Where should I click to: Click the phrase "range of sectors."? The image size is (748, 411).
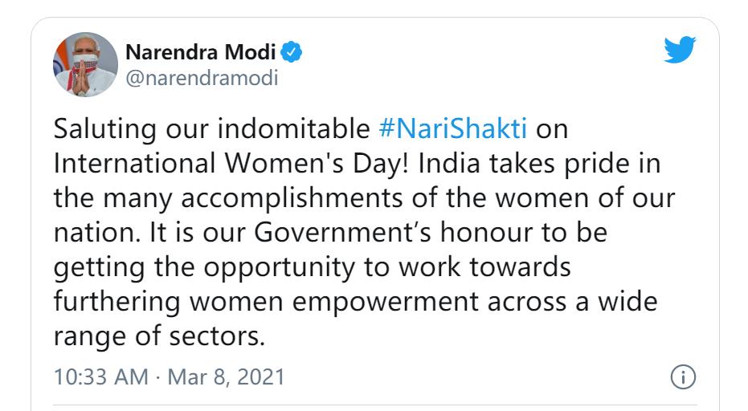pos(158,337)
